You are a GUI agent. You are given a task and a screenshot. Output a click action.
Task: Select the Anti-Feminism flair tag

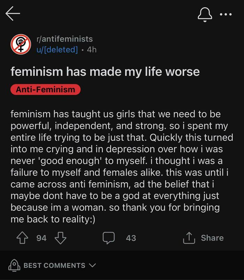click(x=45, y=89)
